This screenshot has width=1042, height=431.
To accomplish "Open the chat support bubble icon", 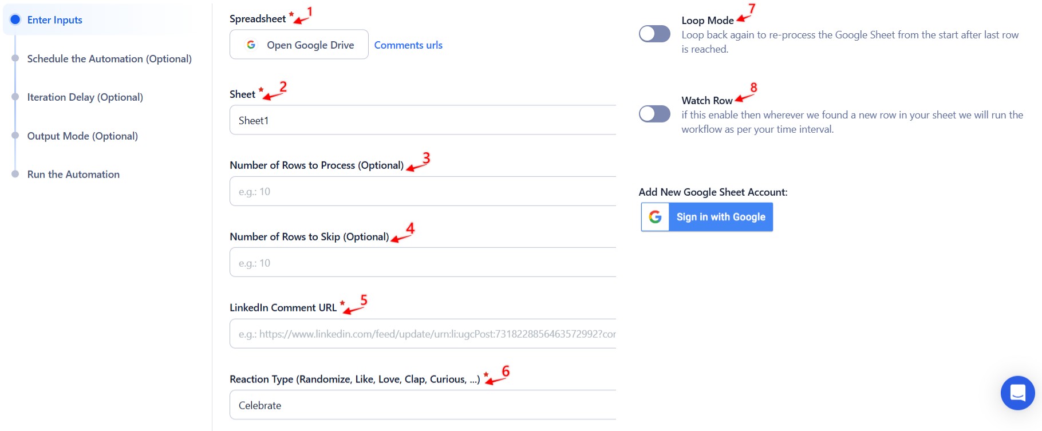I will [1017, 393].
